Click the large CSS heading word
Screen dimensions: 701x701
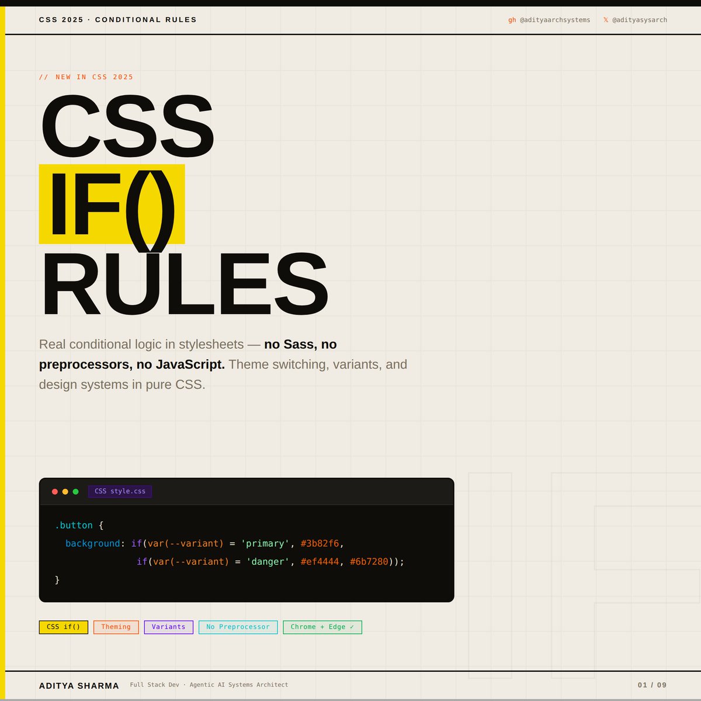(x=127, y=126)
